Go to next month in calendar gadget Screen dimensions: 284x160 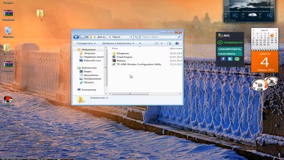(276, 30)
